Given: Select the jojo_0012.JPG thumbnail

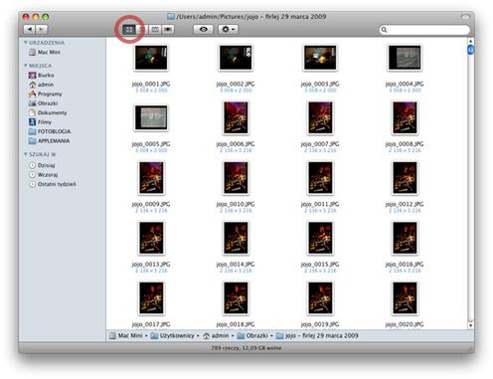Looking at the screenshot, I should 405,178.
